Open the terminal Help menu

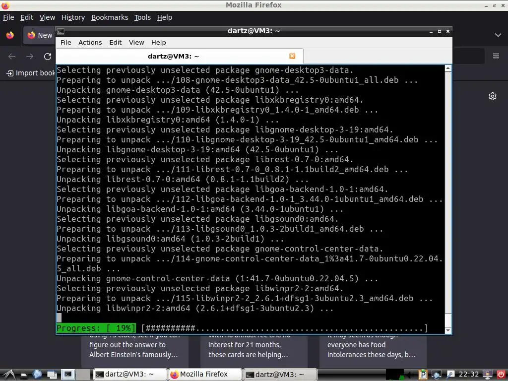point(158,43)
